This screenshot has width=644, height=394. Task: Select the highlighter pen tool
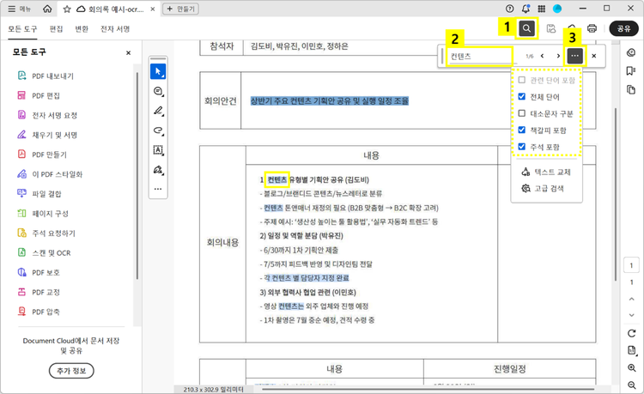[x=158, y=111]
